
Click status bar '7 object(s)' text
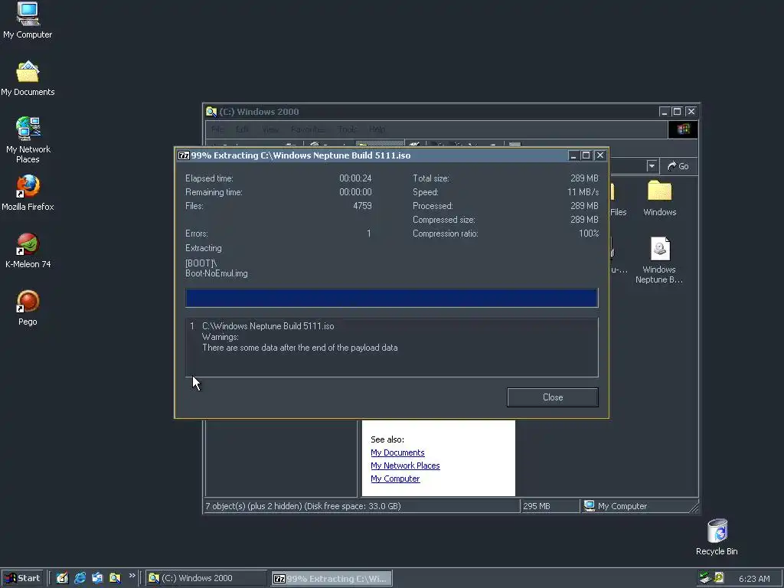click(x=302, y=506)
